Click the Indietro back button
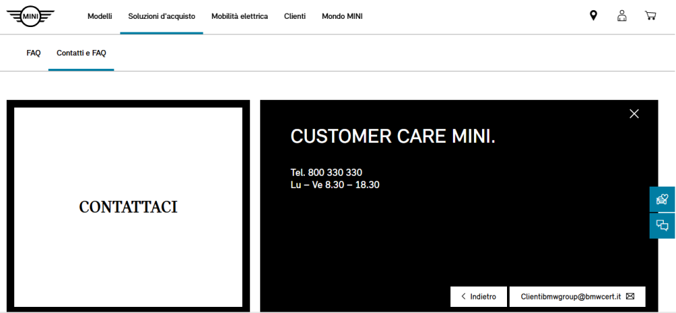 click(479, 297)
